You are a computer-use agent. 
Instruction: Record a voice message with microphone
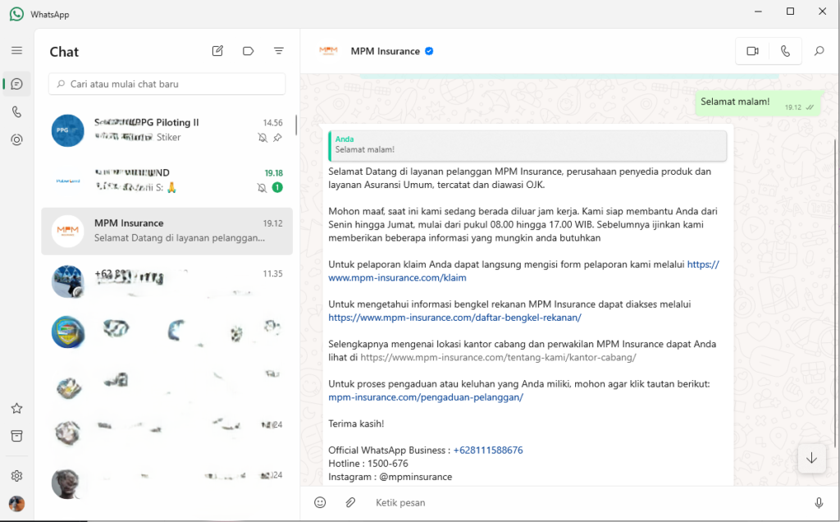819,502
